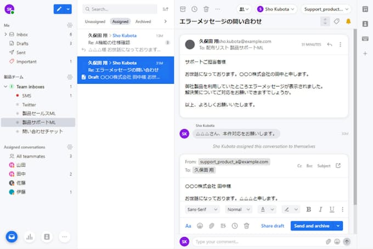
Task: Click the expand/collapse messages button
Action: 325,21
